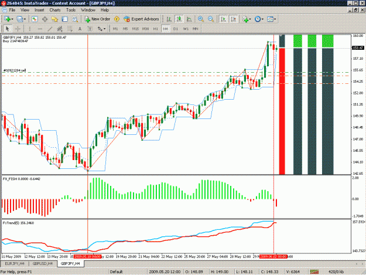Switch timeframe to W1

(x=186, y=29)
